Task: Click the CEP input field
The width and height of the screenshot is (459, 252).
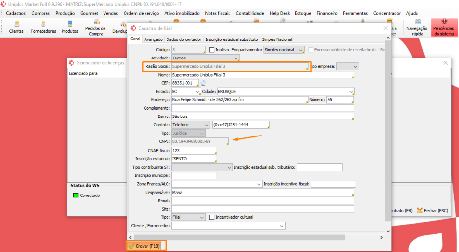Action: pyautogui.click(x=185, y=83)
